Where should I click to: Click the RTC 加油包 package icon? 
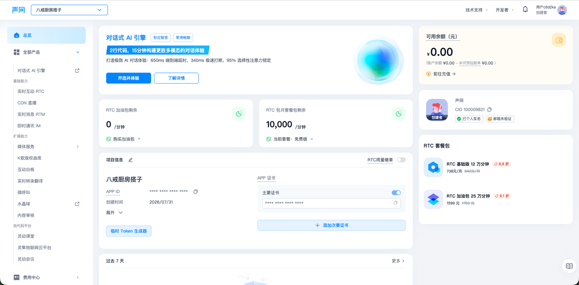433,199
